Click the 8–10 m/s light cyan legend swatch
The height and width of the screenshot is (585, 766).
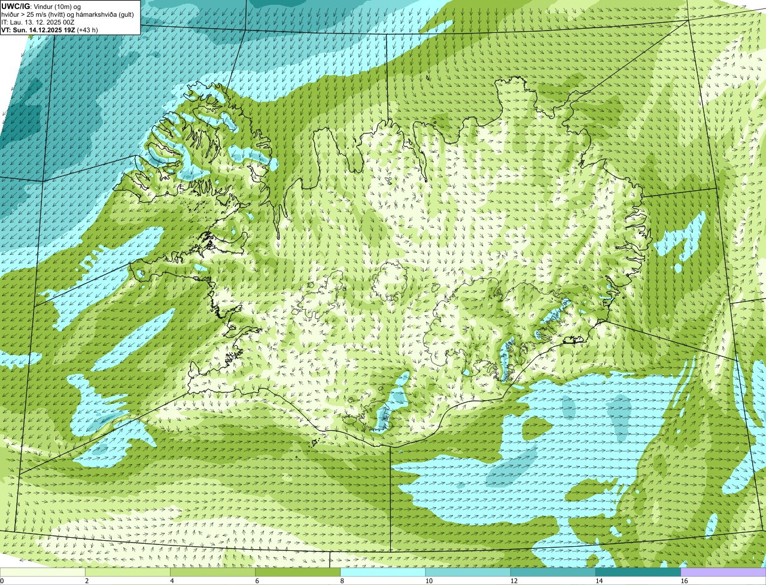(x=383, y=572)
